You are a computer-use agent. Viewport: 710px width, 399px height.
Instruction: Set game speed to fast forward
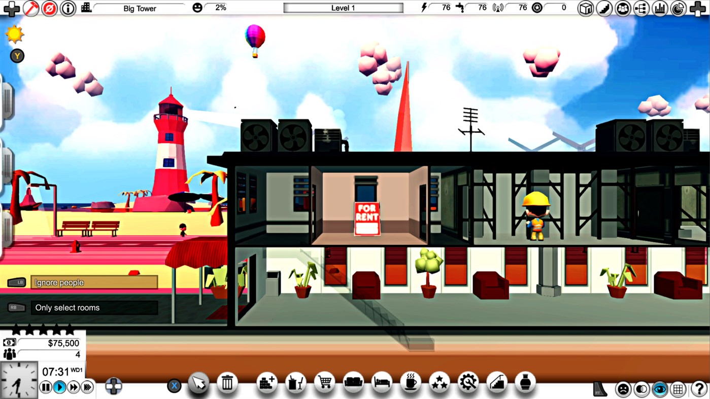[x=74, y=387]
